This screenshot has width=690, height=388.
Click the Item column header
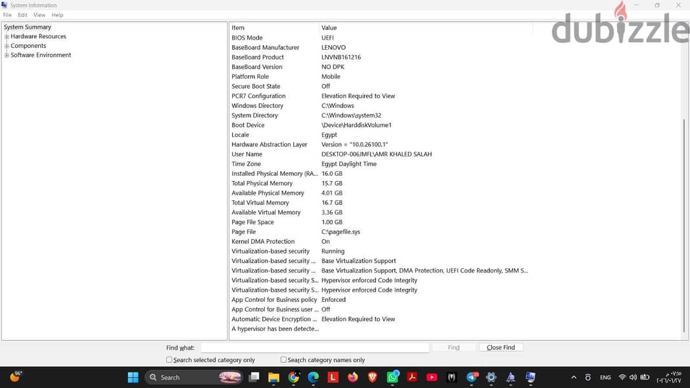pos(274,28)
